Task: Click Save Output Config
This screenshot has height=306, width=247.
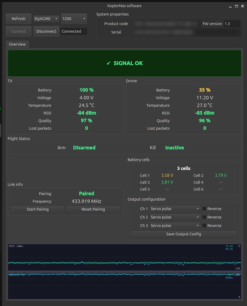Action: pos(184,234)
